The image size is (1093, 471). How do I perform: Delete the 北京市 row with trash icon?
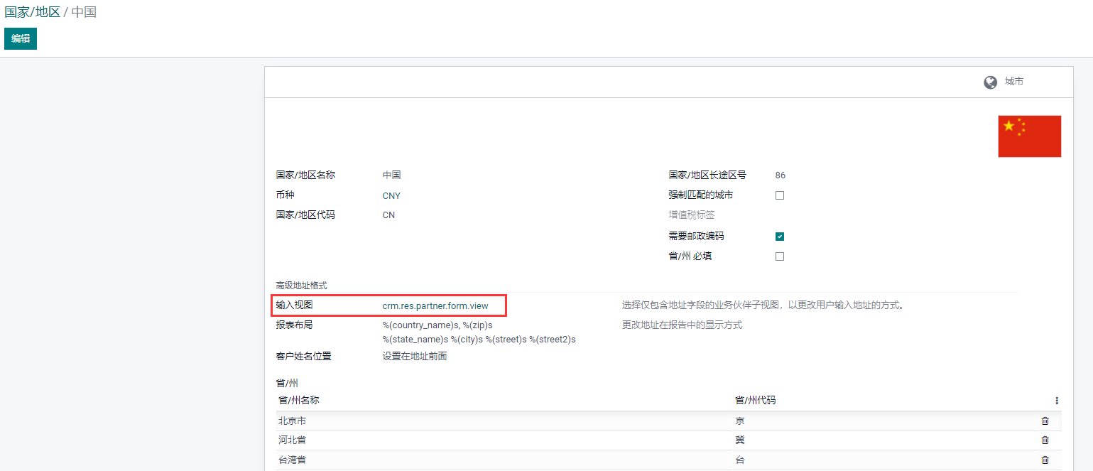[1045, 421]
